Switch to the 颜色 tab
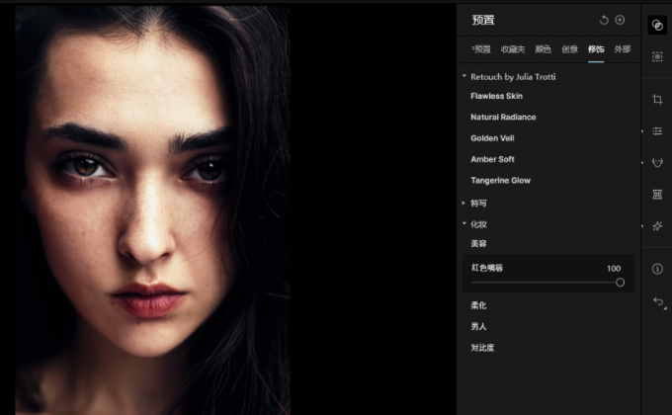Image resolution: width=672 pixels, height=415 pixels. [543, 48]
